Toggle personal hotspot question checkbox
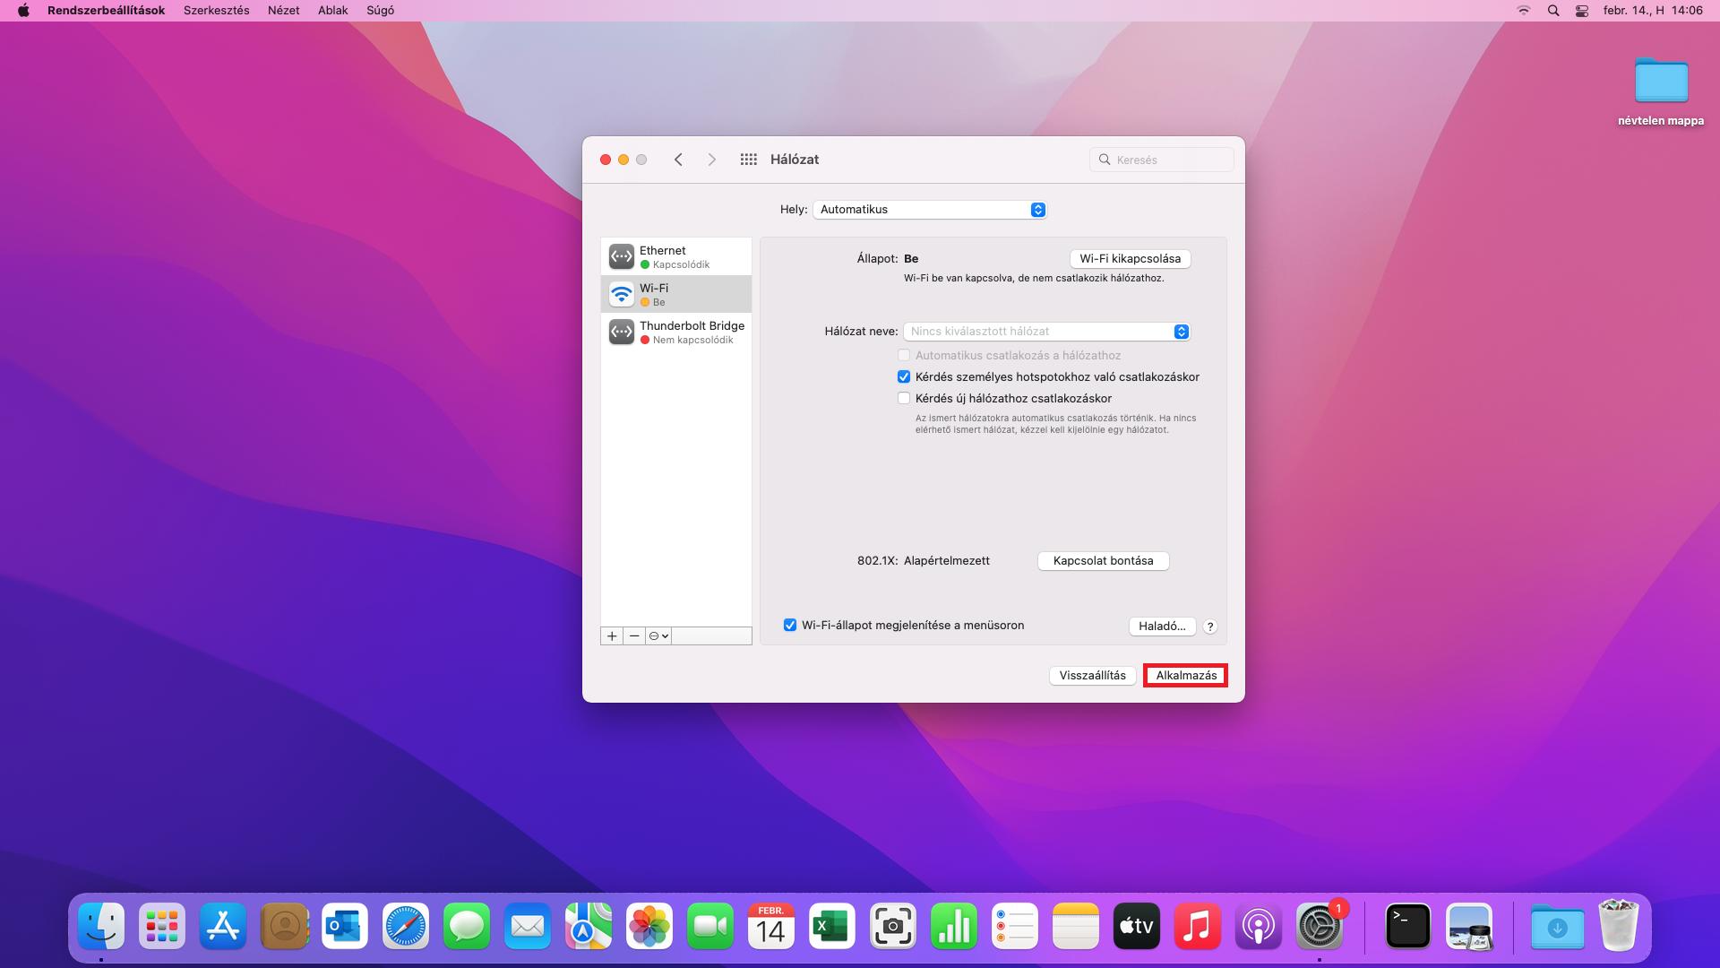1720x968 pixels. click(904, 377)
